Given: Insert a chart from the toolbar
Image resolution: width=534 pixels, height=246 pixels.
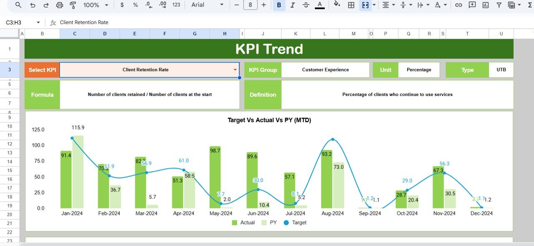Looking at the screenshot, I should [486, 5].
